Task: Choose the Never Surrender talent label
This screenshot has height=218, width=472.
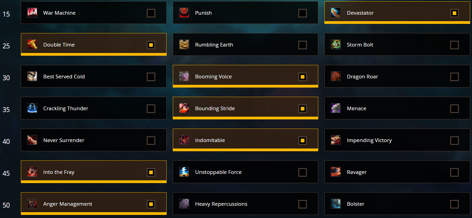Action: point(64,140)
